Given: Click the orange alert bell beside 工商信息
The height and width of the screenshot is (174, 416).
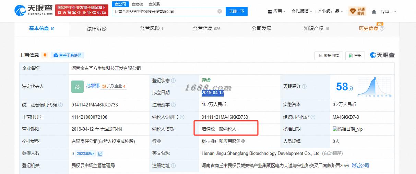Looking at the screenshot, I should point(45,55).
